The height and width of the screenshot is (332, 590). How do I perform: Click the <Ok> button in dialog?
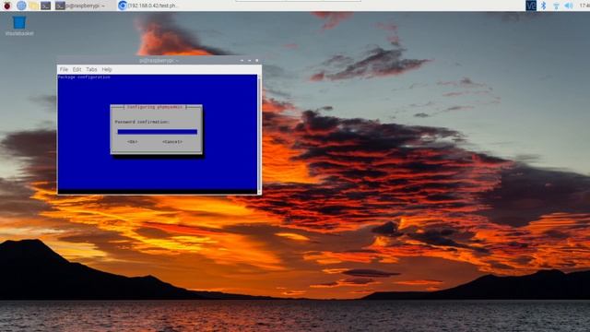point(132,142)
